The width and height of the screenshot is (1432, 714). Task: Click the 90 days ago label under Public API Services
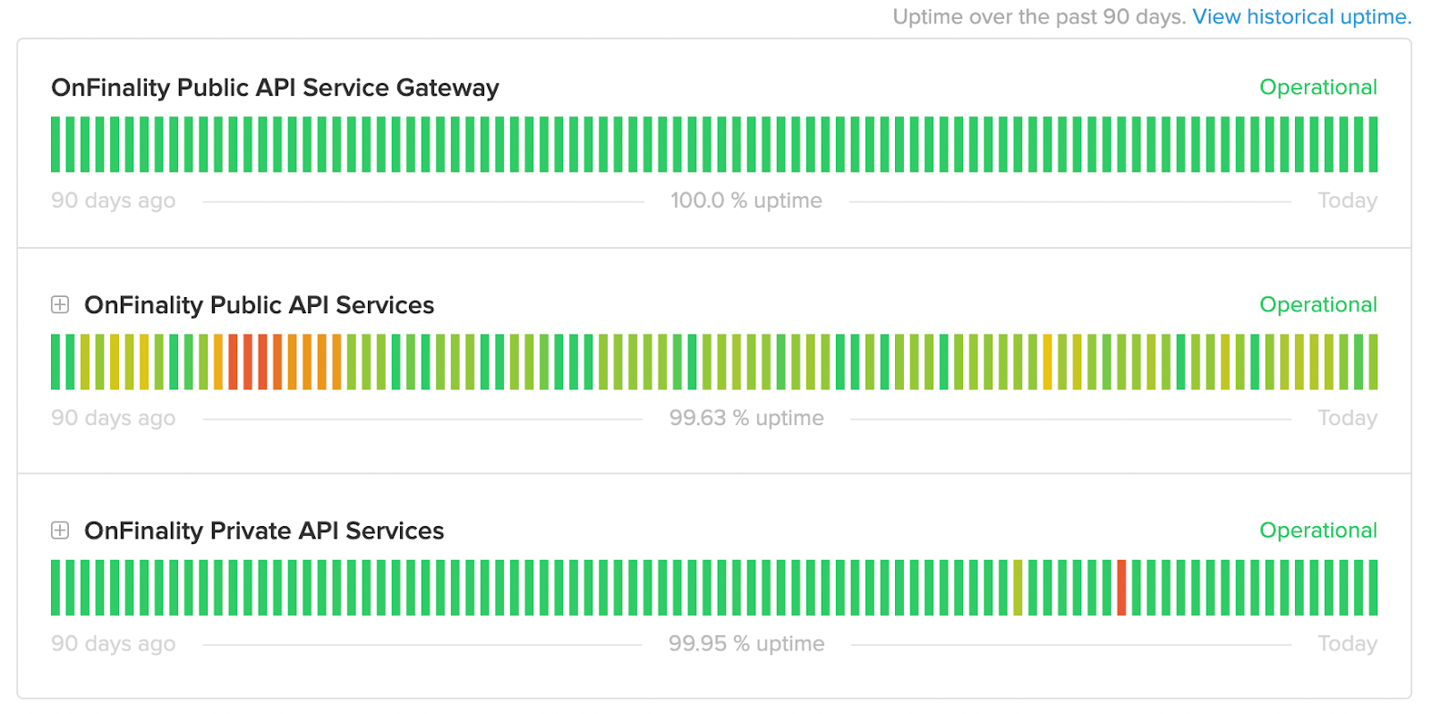pos(113,418)
